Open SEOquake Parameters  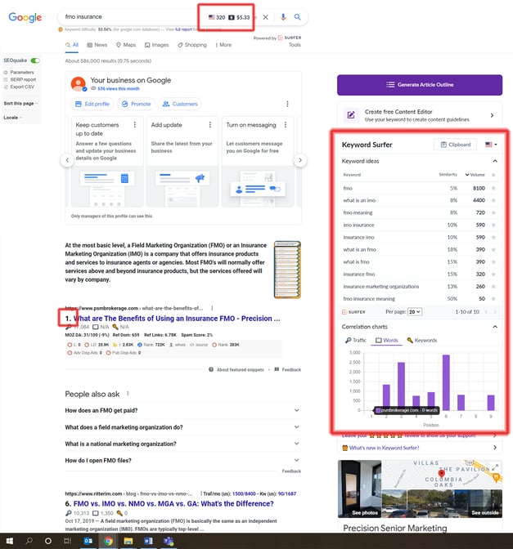pyautogui.click(x=22, y=72)
